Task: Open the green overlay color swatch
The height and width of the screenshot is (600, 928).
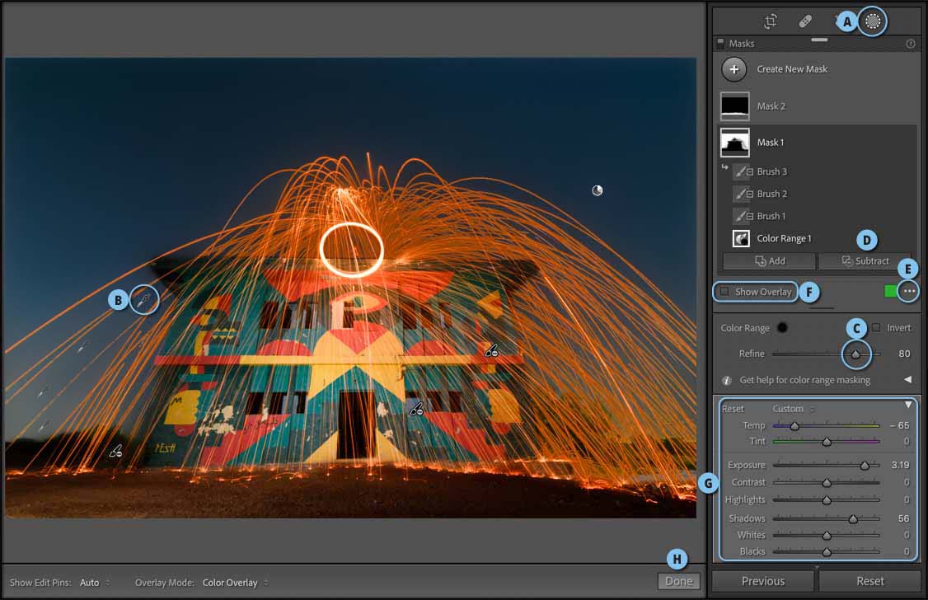Action: pyautogui.click(x=889, y=291)
